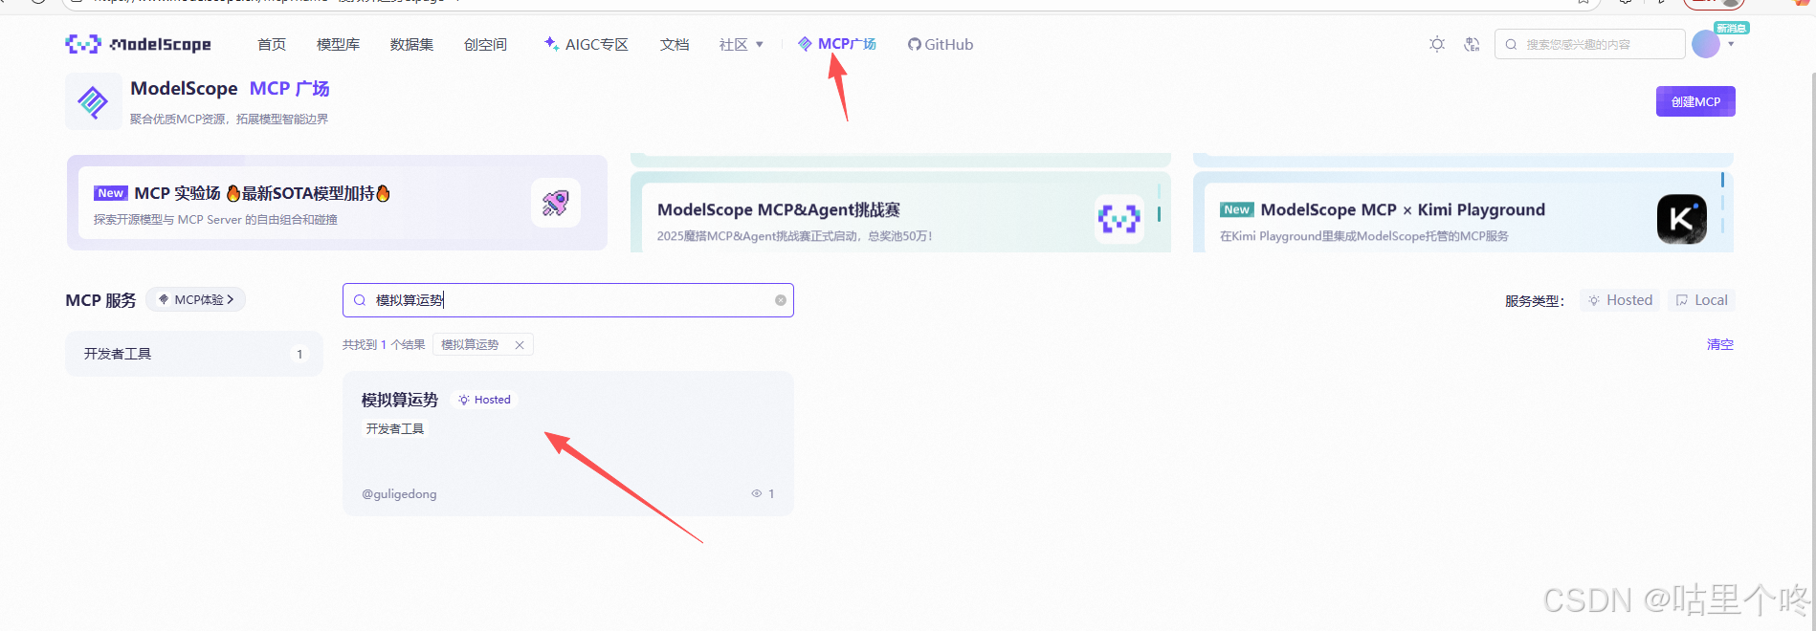This screenshot has height=631, width=1816.
Task: Click the ModelScope icon in 挑战赛 banner
Action: point(1118,219)
